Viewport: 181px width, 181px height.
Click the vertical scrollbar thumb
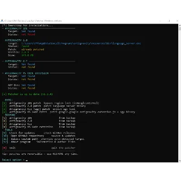click(x=180, y=29)
